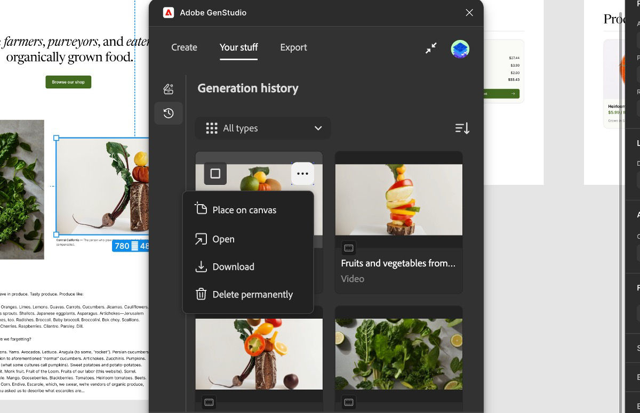Choose Place on canvas from the menu
The width and height of the screenshot is (640, 413).
(x=244, y=209)
